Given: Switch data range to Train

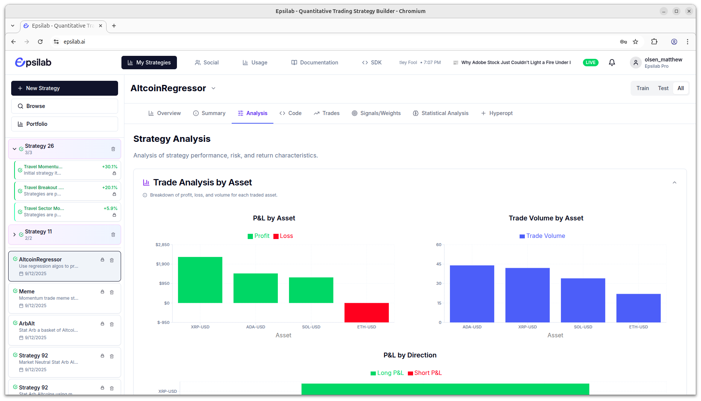Looking at the screenshot, I should click(x=643, y=88).
